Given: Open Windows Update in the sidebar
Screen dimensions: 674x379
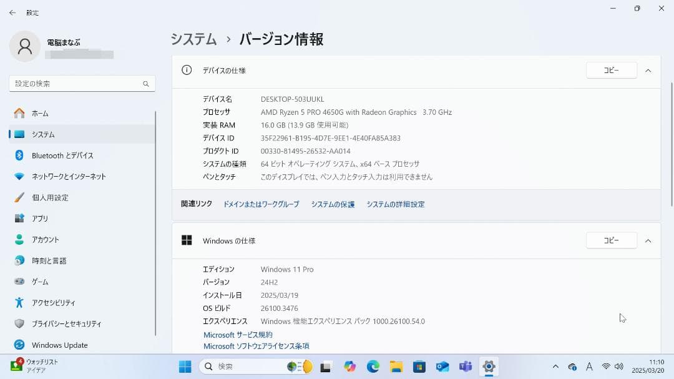Looking at the screenshot, I should click(x=58, y=345).
